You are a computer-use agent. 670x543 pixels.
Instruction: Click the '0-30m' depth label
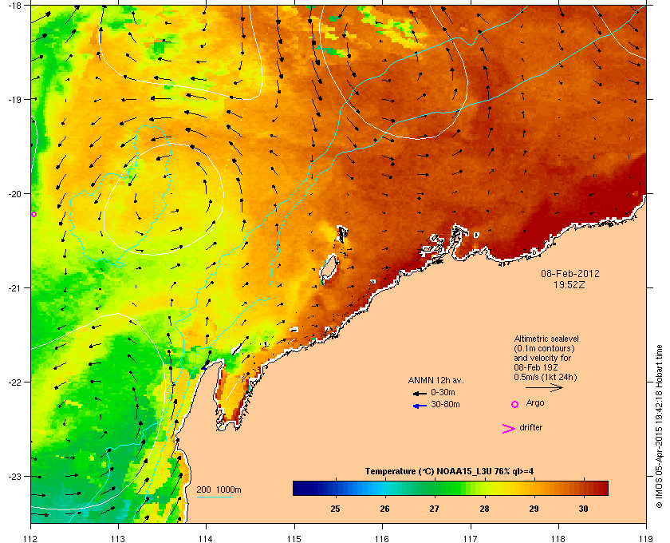[443, 392]
